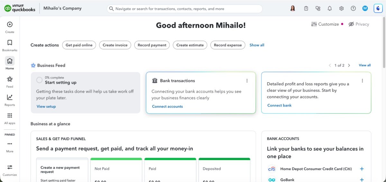Viewport: 386px width, 182px height.
Task: Click Record payment action
Action: 152,45
